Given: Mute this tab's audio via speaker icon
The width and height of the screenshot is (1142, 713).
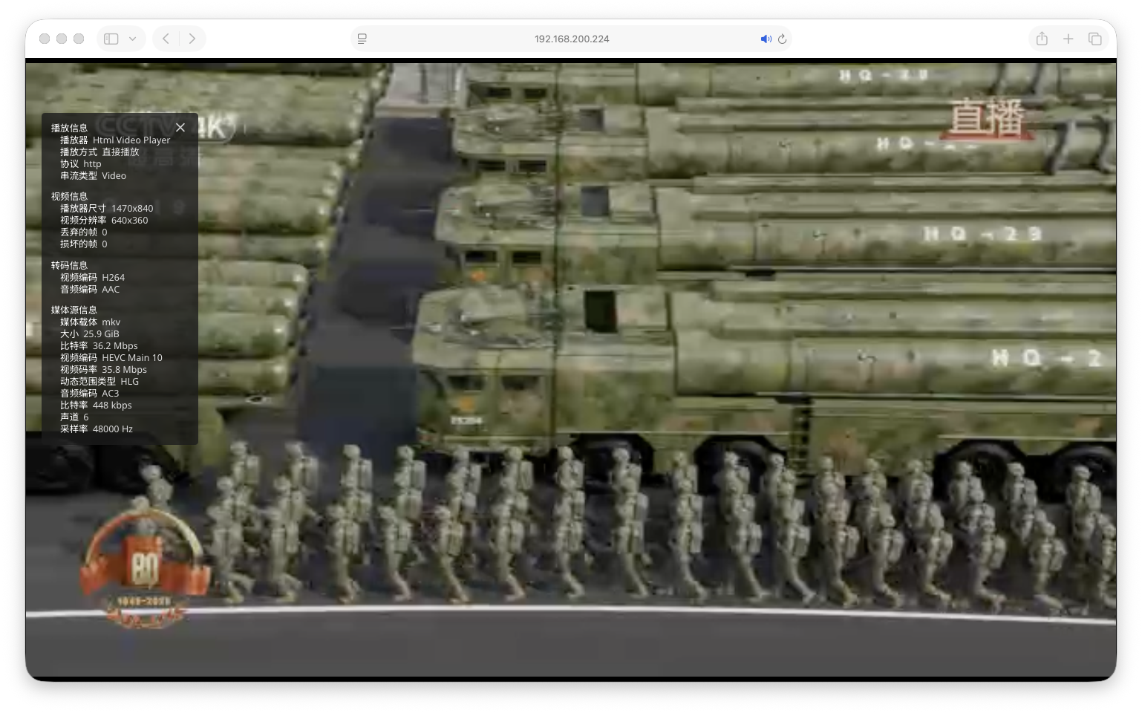Looking at the screenshot, I should 766,39.
